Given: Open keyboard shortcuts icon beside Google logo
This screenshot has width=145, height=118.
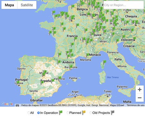Looking at the screenshot, I should pos(17,105).
